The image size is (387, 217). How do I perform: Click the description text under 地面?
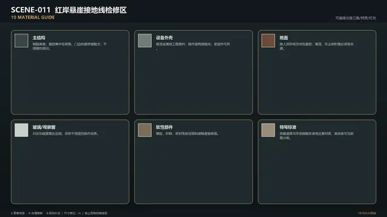point(316,46)
